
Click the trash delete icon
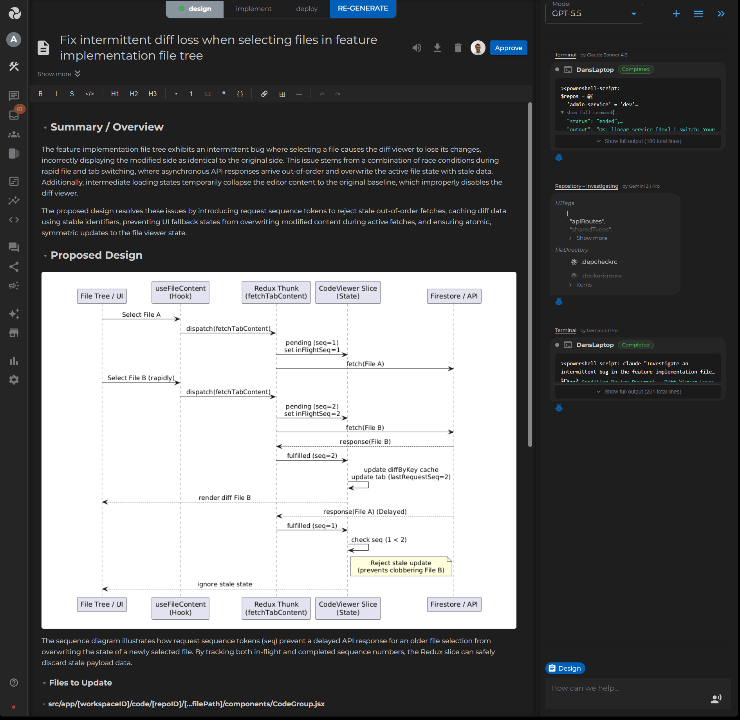(458, 48)
